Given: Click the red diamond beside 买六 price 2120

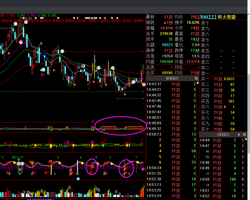Looking at the screenshot, I should [x=225, y=107].
